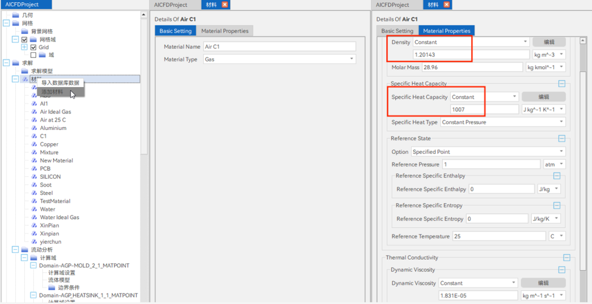Click the PCB material icon
This screenshot has width=592, height=304.
(x=34, y=169)
